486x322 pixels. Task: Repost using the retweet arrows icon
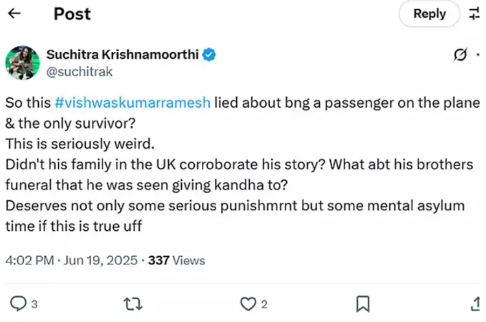click(133, 305)
